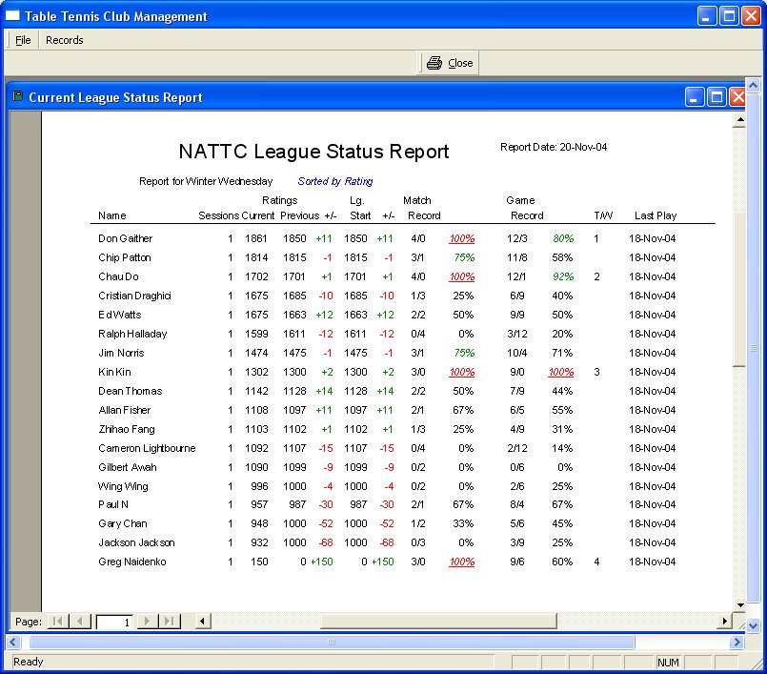Click report horizontal scroll right arrow
Screen dimensions: 767x674
725,622
